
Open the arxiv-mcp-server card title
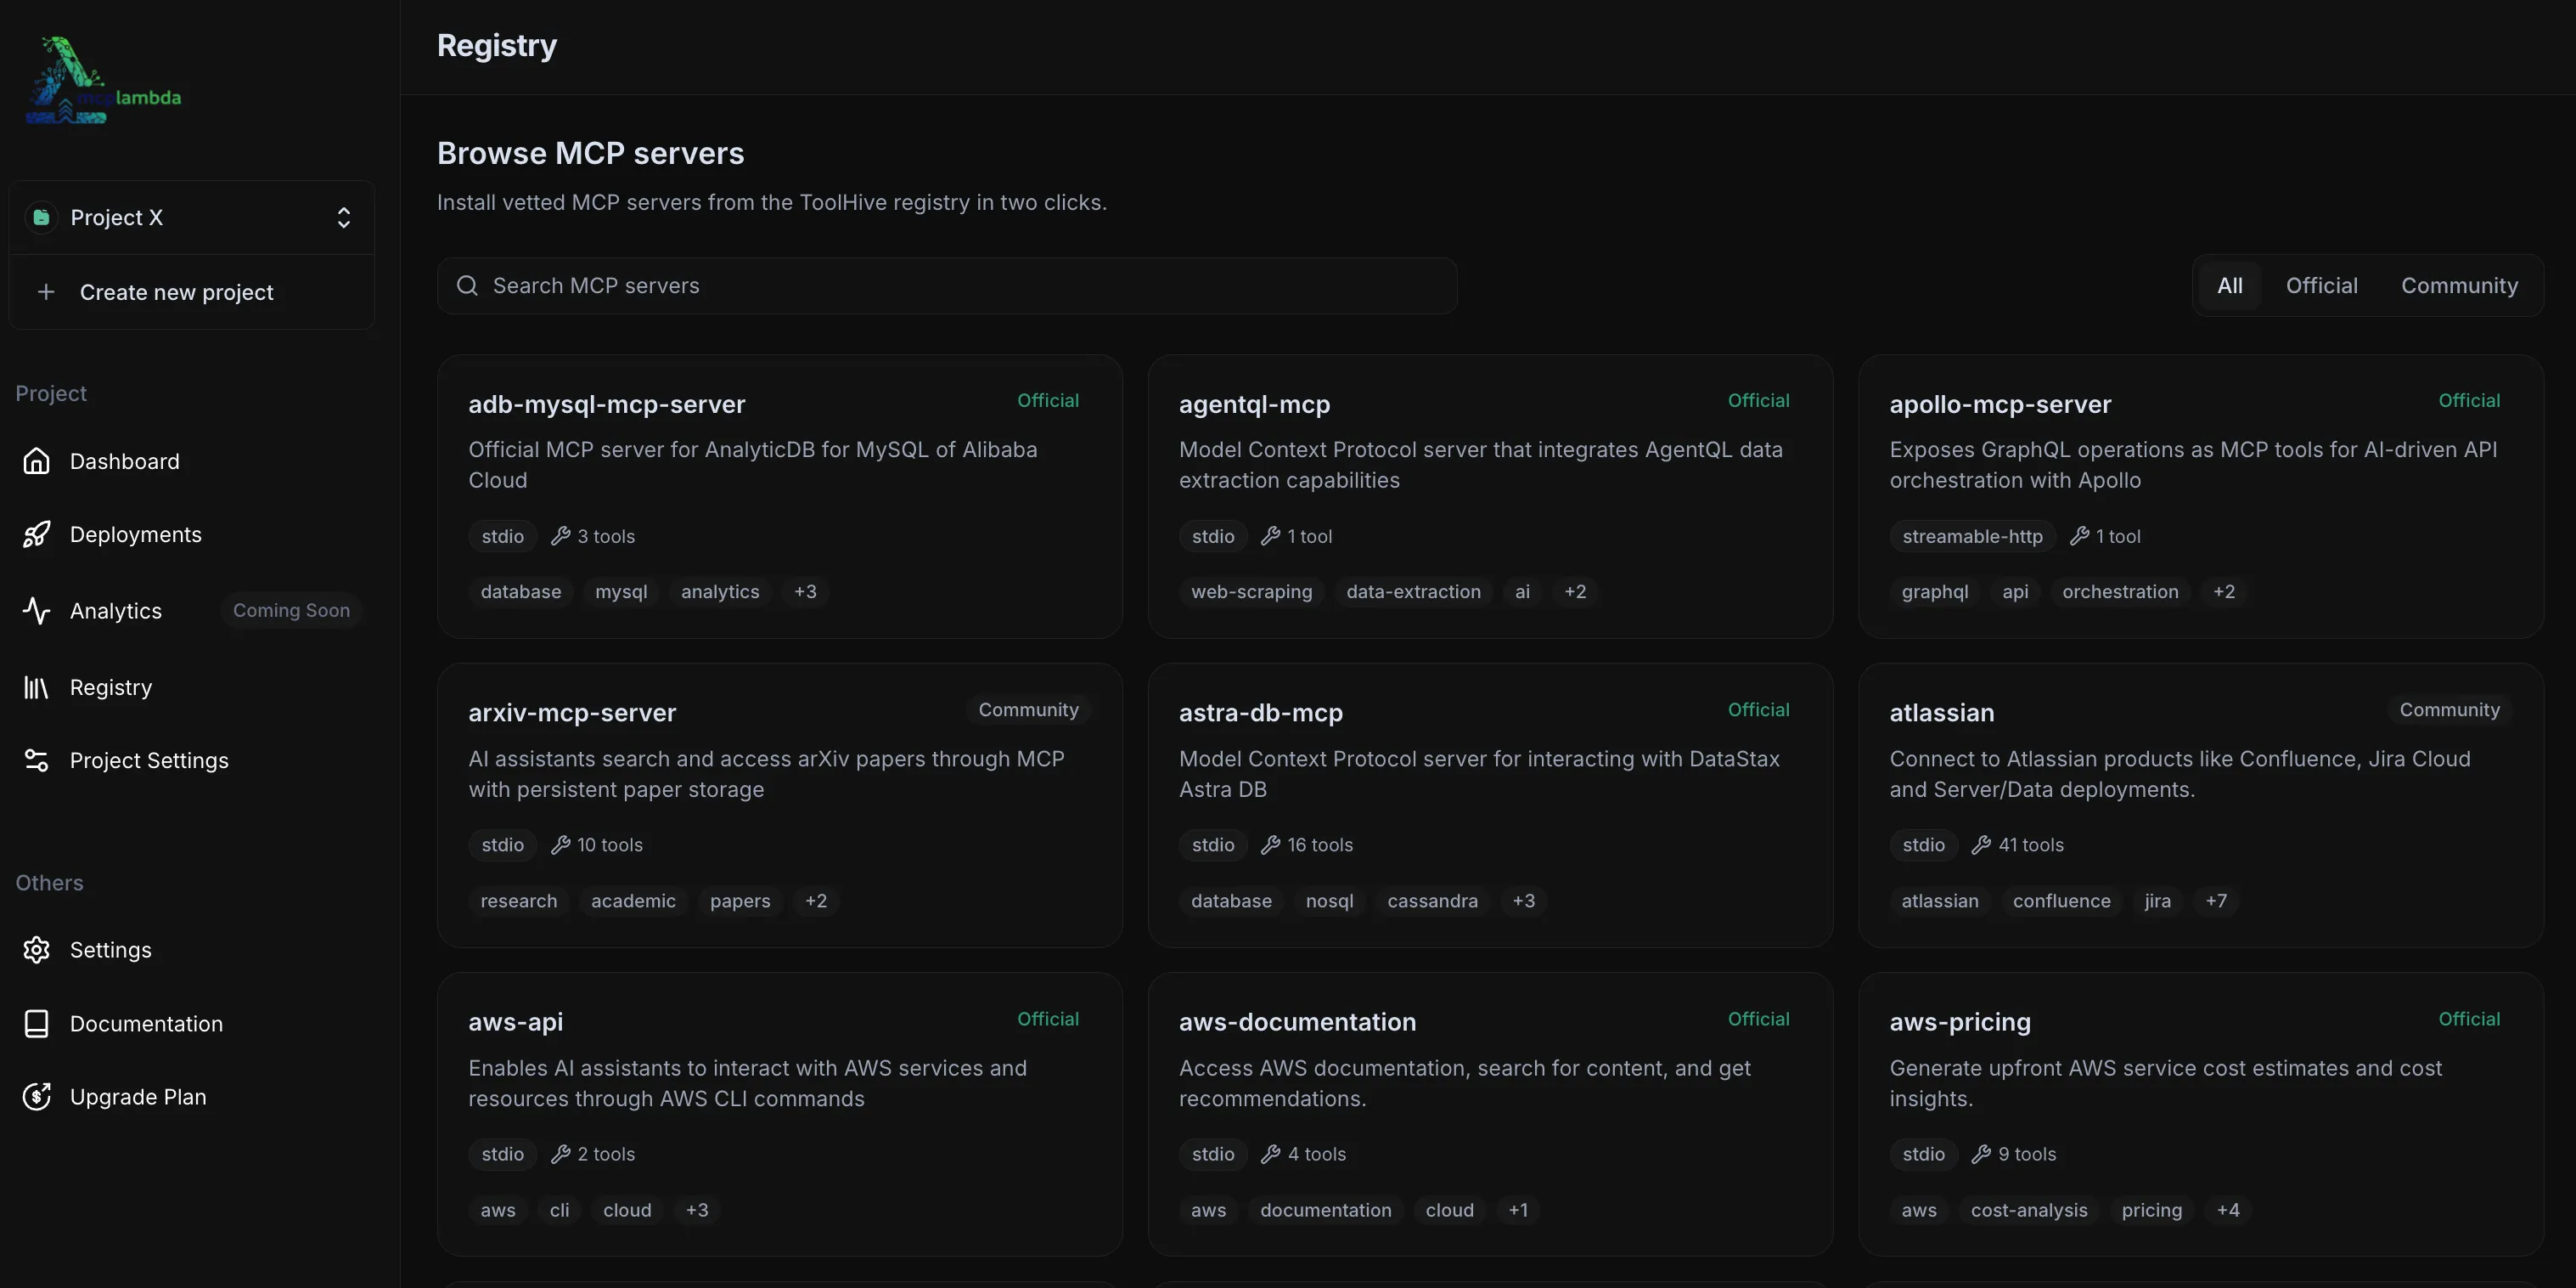coord(572,713)
